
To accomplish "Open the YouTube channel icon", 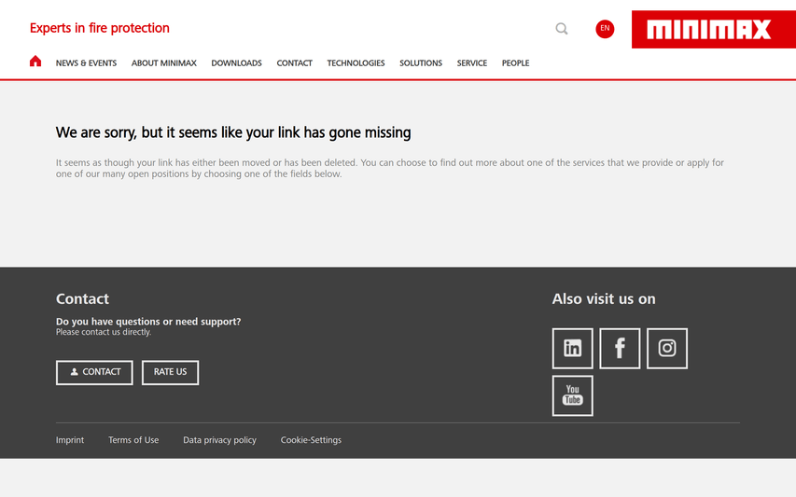I will [x=572, y=395].
